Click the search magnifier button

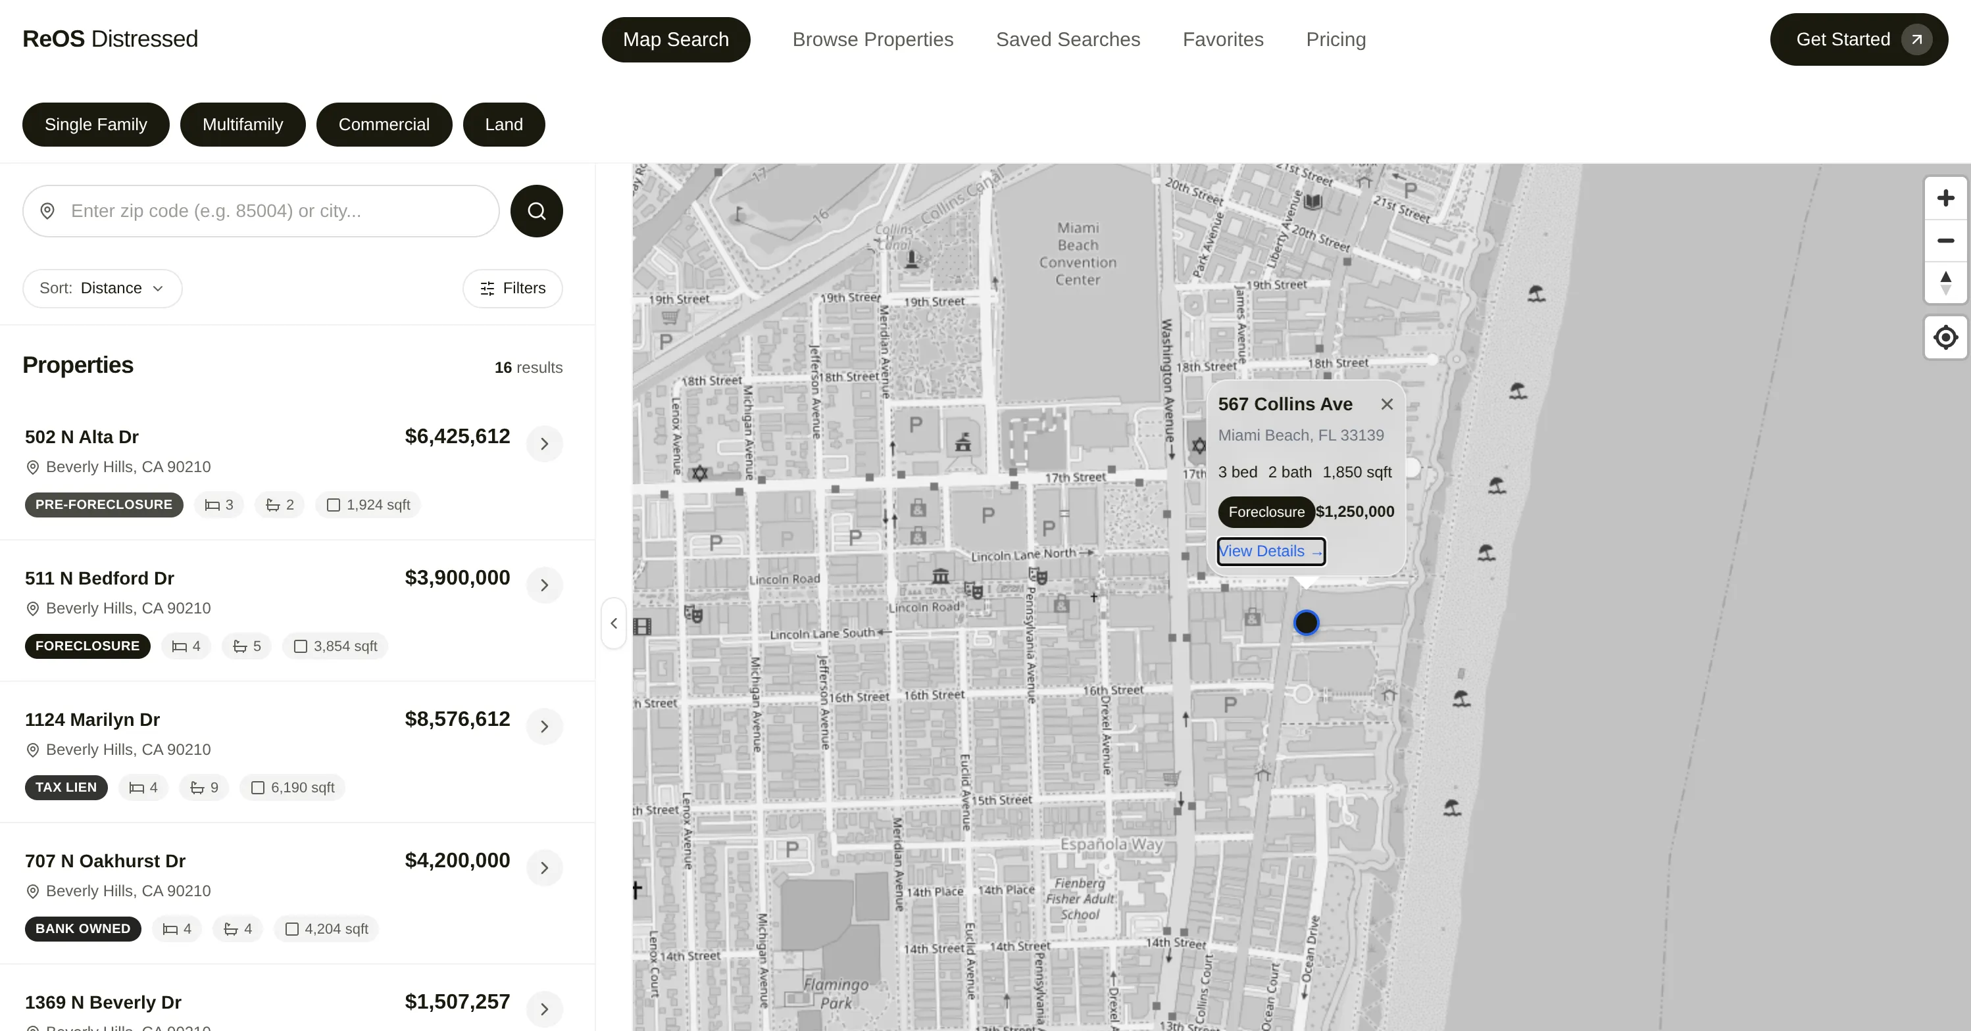[x=536, y=211]
